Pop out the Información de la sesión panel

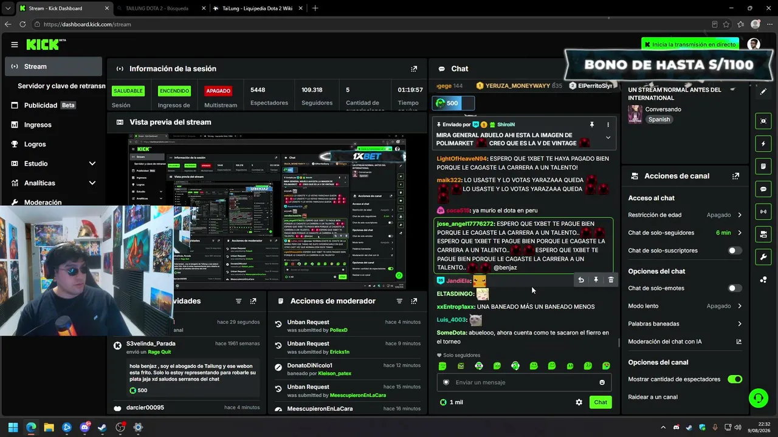(x=414, y=69)
